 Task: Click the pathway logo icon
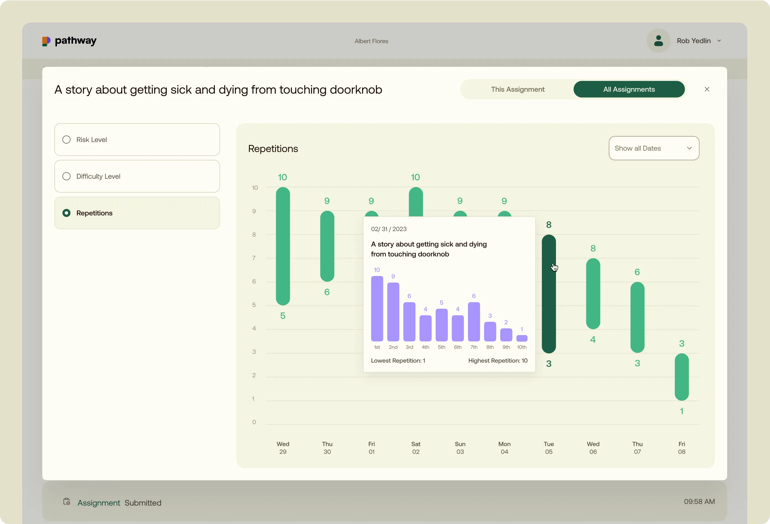[46, 41]
